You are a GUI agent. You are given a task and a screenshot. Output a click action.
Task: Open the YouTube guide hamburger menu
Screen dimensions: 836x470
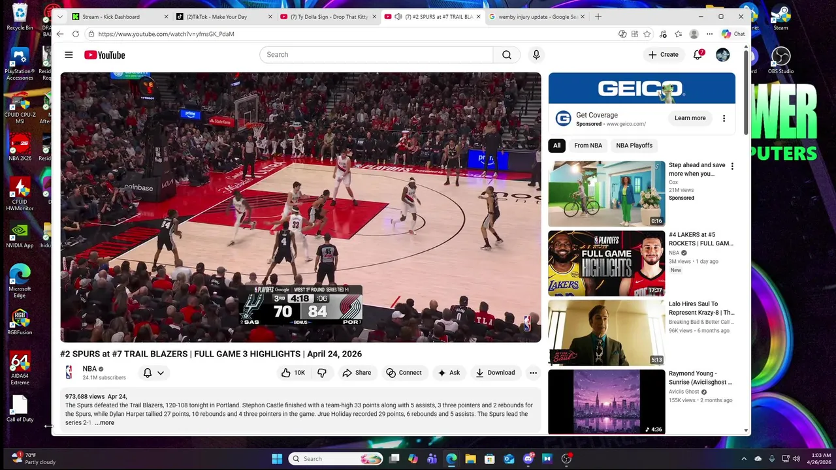69,55
